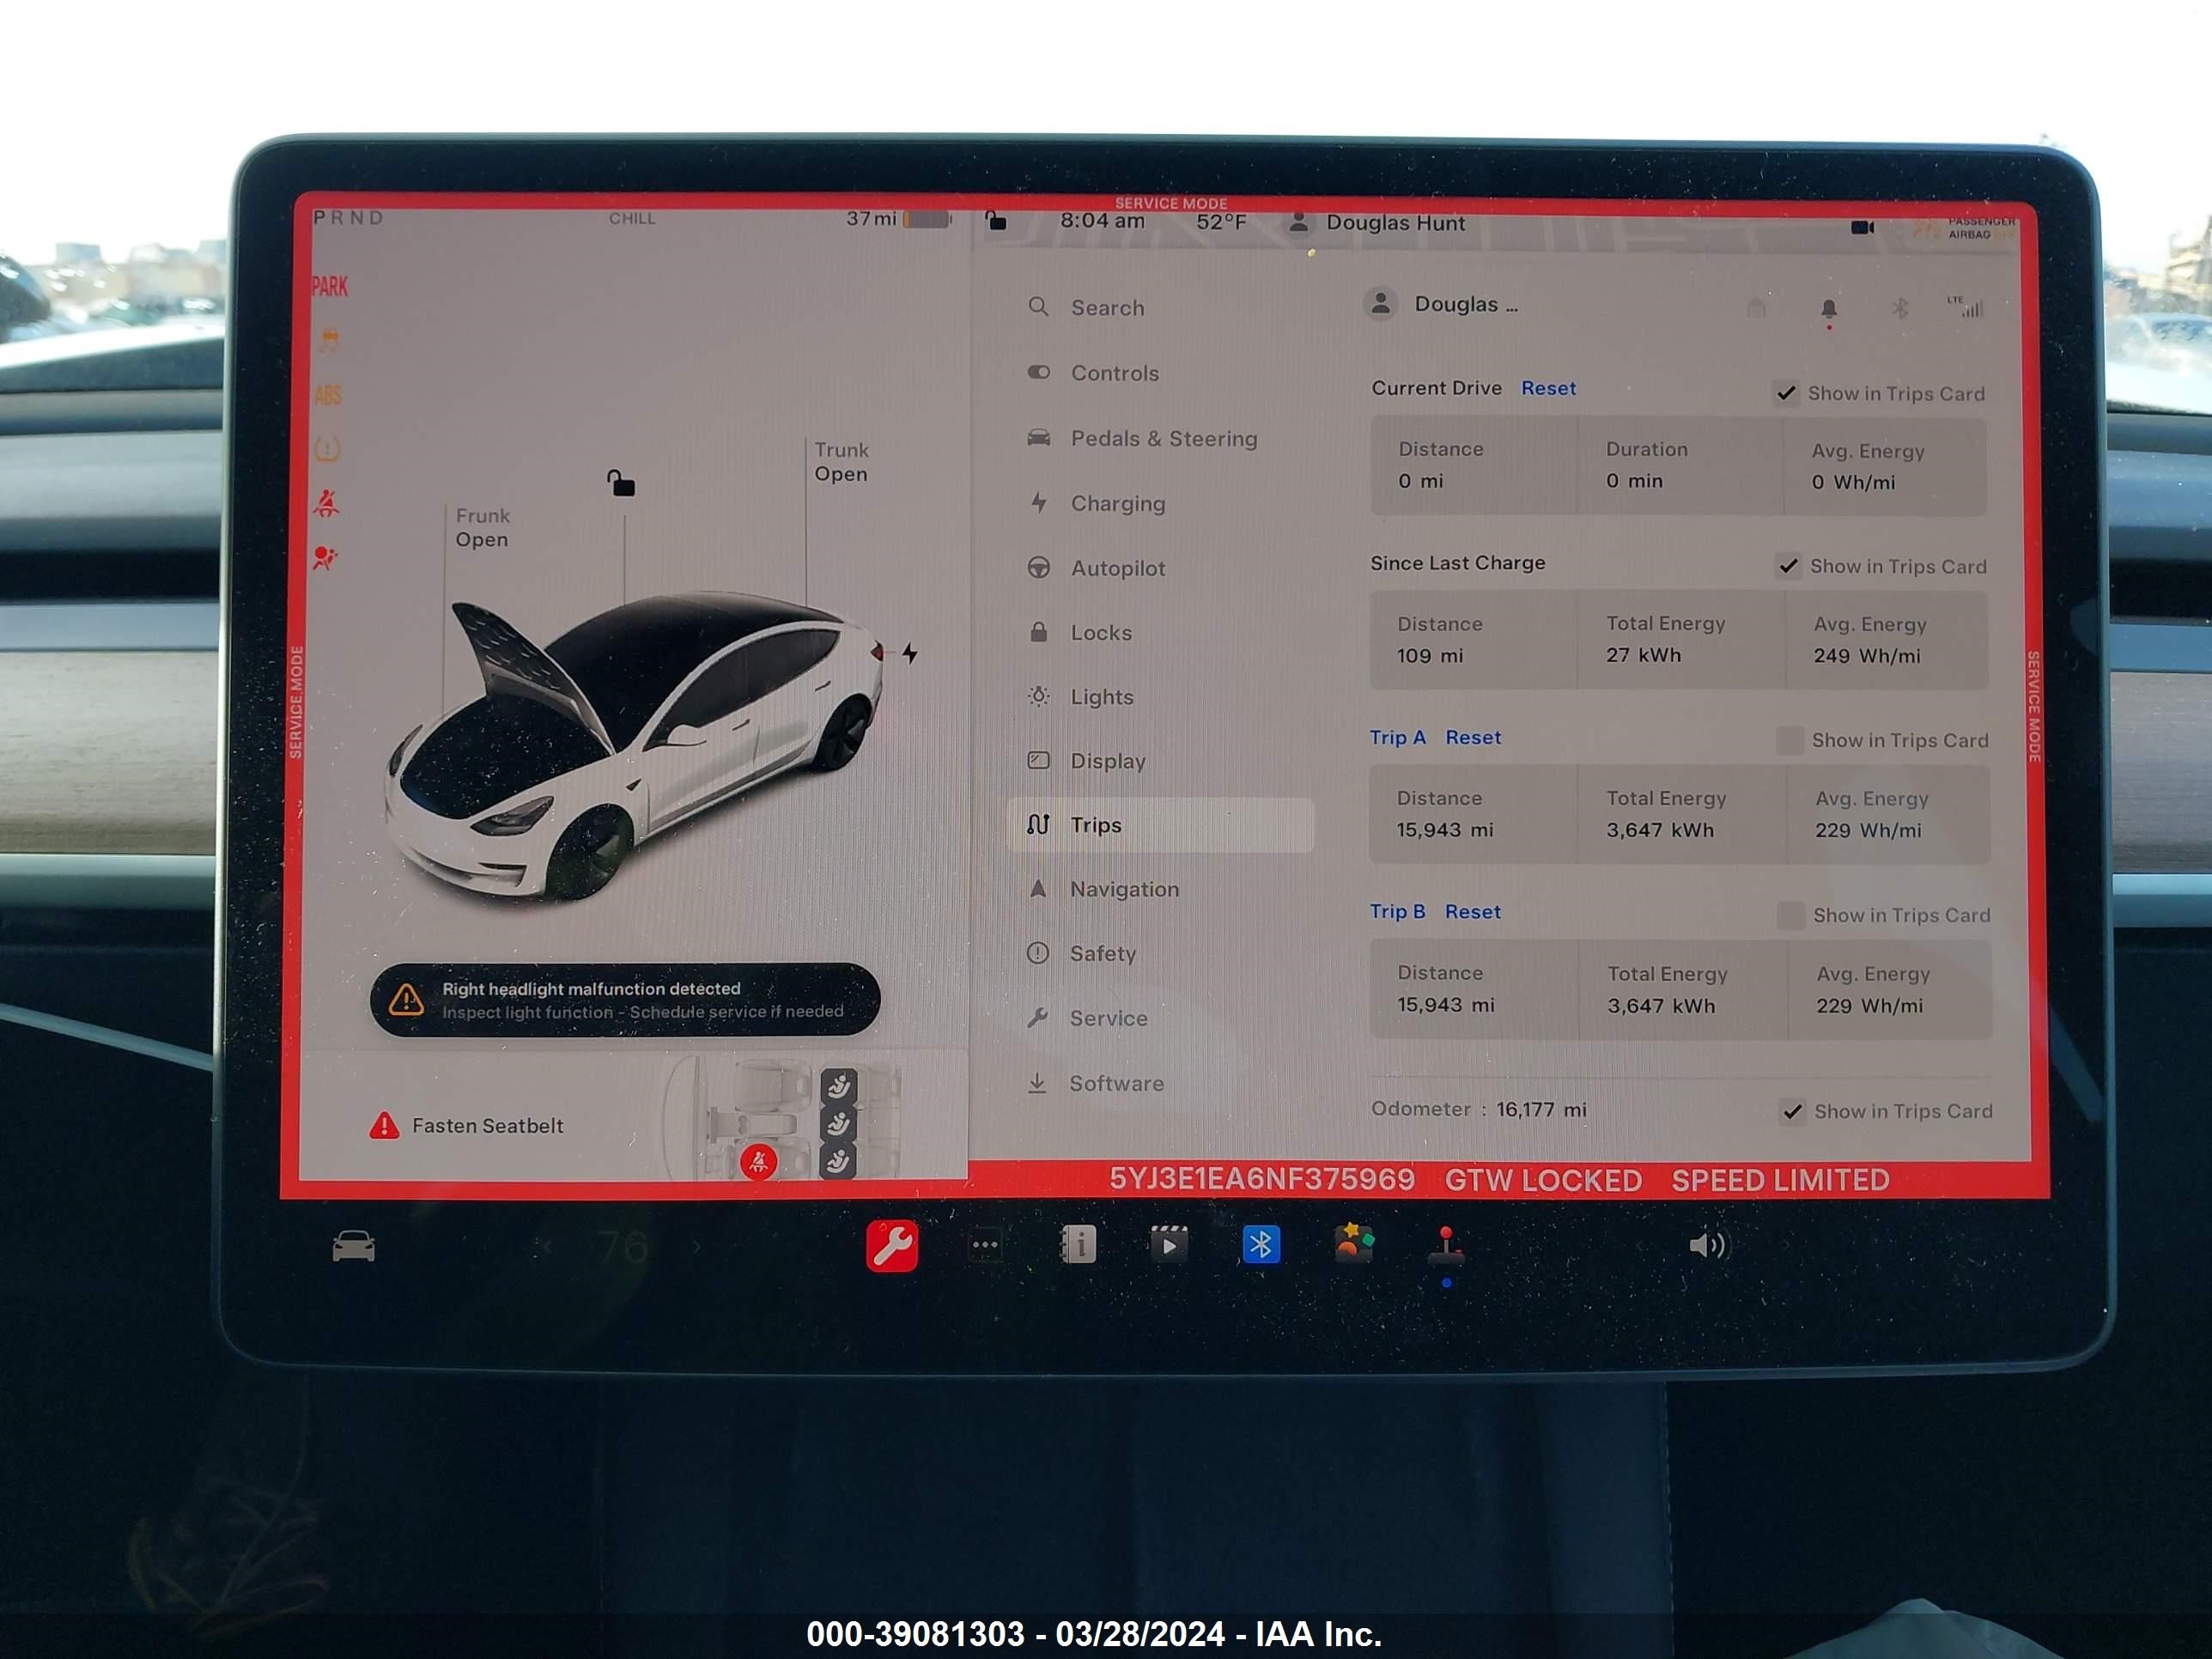Image resolution: width=2212 pixels, height=1659 pixels.
Task: Tap the Bluetooth status icon in header
Action: coord(1900,308)
